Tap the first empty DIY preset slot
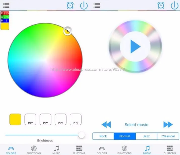The image size is (180, 155). tap(30, 119)
